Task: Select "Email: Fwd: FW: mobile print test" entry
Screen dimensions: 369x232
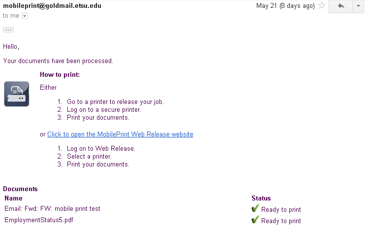Action: coord(52,209)
